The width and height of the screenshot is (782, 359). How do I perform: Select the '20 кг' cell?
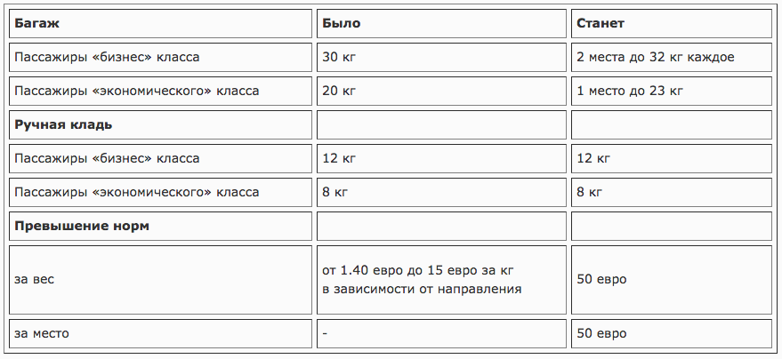(441, 92)
